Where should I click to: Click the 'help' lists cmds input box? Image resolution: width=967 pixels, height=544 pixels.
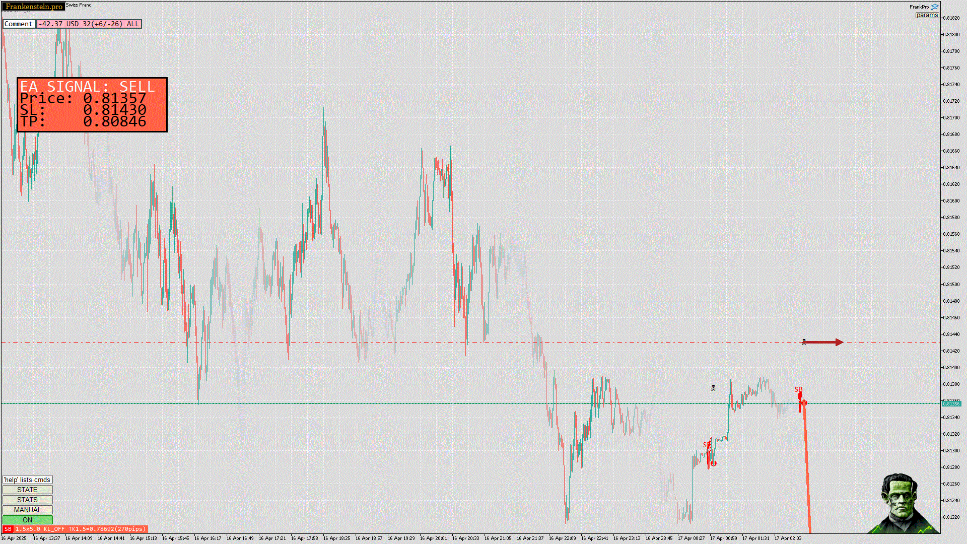(27, 480)
